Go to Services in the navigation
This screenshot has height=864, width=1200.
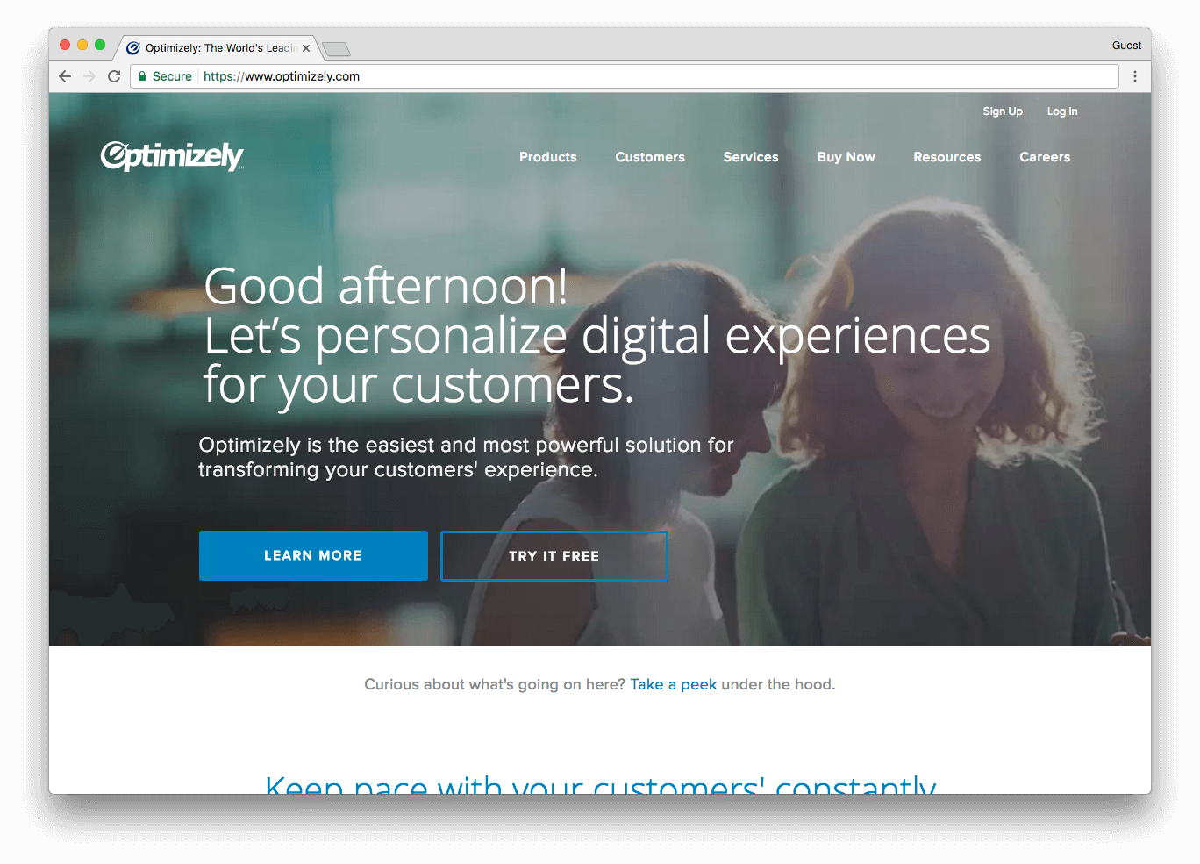[751, 157]
